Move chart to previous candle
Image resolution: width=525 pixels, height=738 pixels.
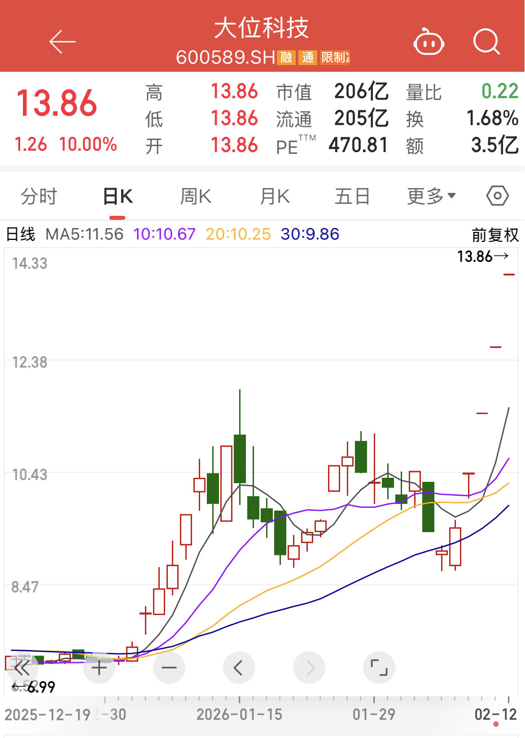[239, 668]
